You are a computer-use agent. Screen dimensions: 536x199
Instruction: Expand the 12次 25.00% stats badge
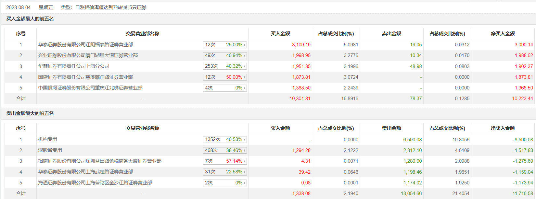225,45
